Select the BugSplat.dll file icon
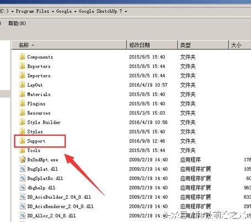This screenshot has height=222, width=251. (23, 169)
